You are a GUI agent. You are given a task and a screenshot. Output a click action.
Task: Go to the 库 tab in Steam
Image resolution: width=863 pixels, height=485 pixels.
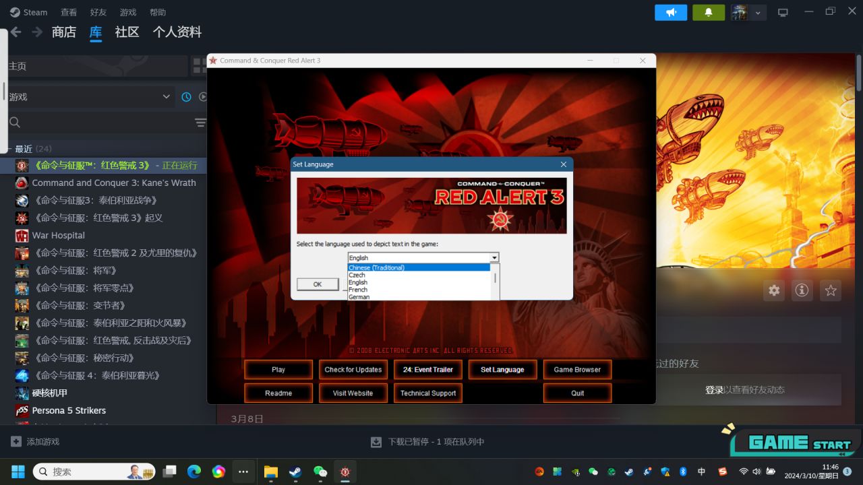tap(96, 32)
